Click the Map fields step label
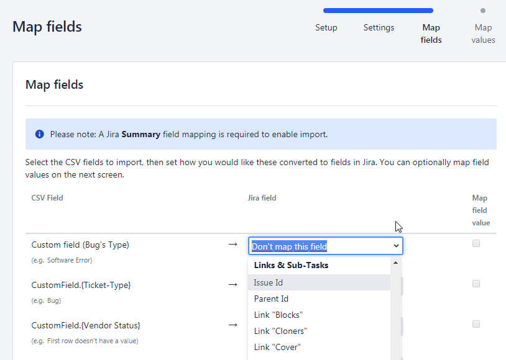 tap(431, 34)
